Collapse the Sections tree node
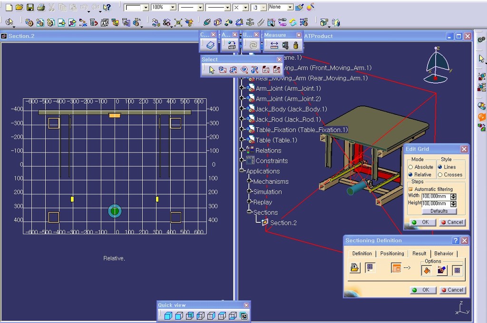 [x=249, y=212]
